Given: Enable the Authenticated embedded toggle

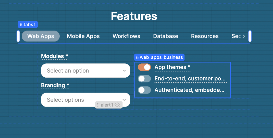Looking at the screenshot, I should coord(144,90).
